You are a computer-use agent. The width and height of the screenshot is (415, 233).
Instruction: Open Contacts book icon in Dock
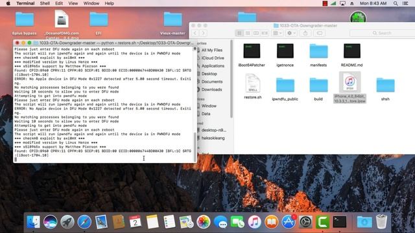coord(118,221)
